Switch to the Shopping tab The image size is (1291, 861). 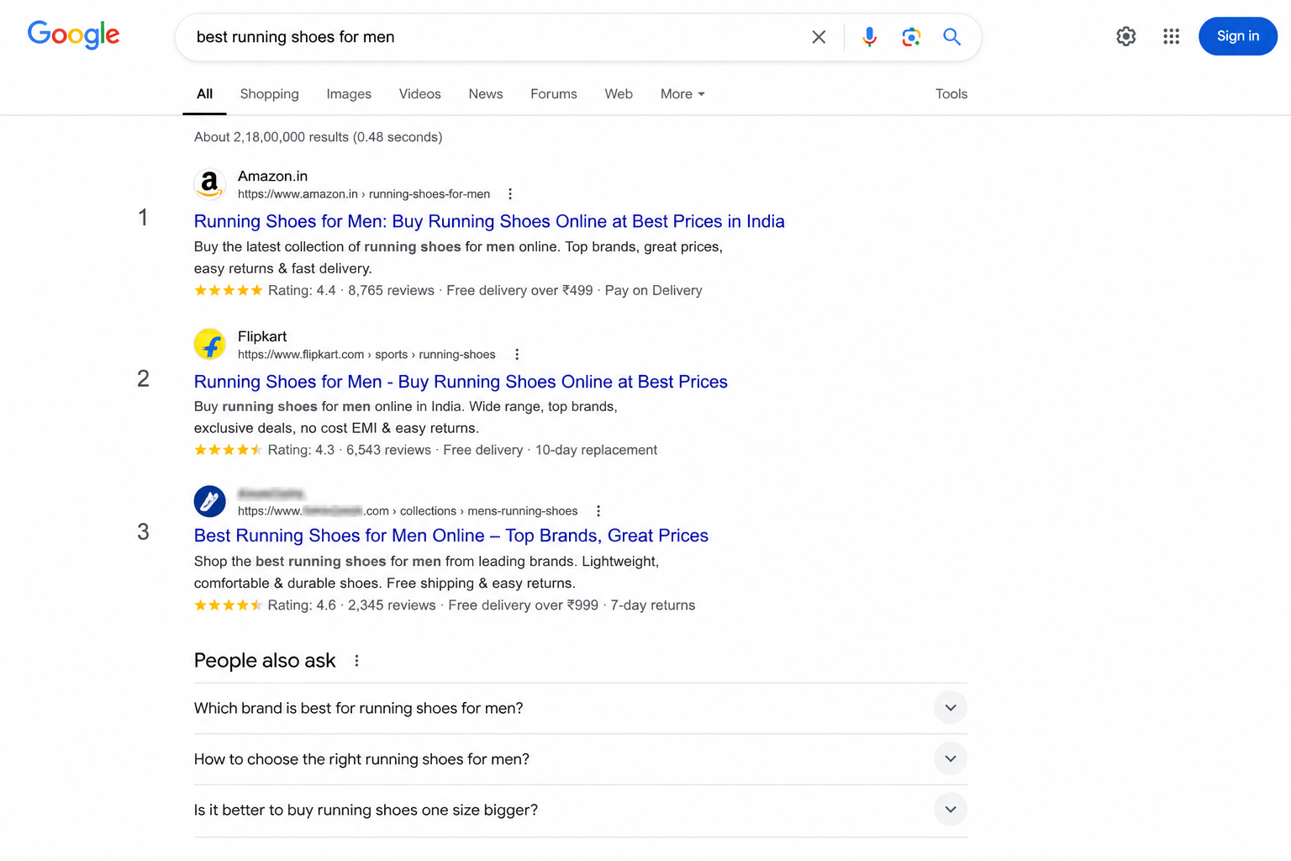click(270, 94)
